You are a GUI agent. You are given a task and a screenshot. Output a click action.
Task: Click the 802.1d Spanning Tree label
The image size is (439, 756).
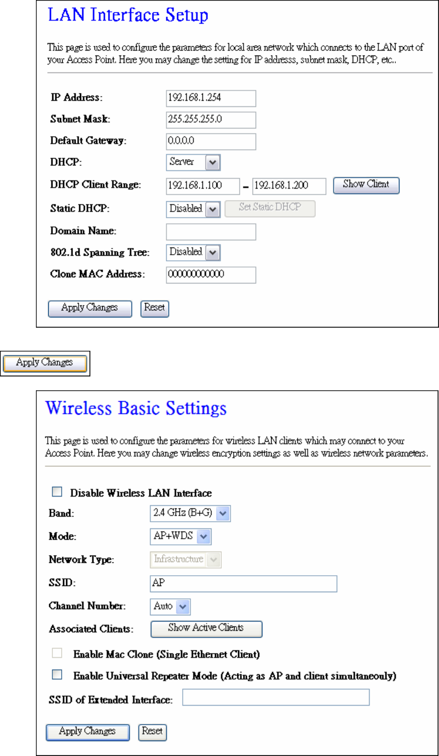click(x=100, y=252)
